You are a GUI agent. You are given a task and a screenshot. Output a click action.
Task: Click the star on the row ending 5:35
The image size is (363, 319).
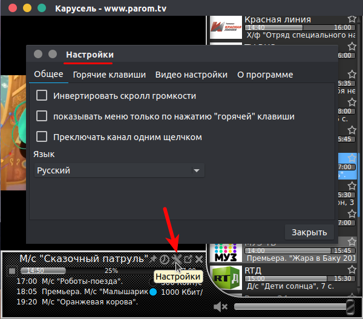point(352,74)
